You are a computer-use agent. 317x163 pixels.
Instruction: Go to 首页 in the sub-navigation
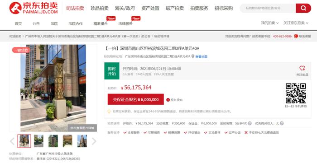[18, 23]
